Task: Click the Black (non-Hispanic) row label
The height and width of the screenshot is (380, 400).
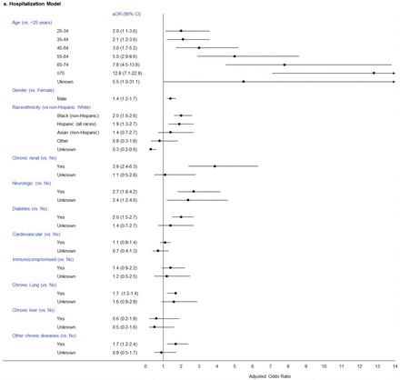Action: coord(78,115)
